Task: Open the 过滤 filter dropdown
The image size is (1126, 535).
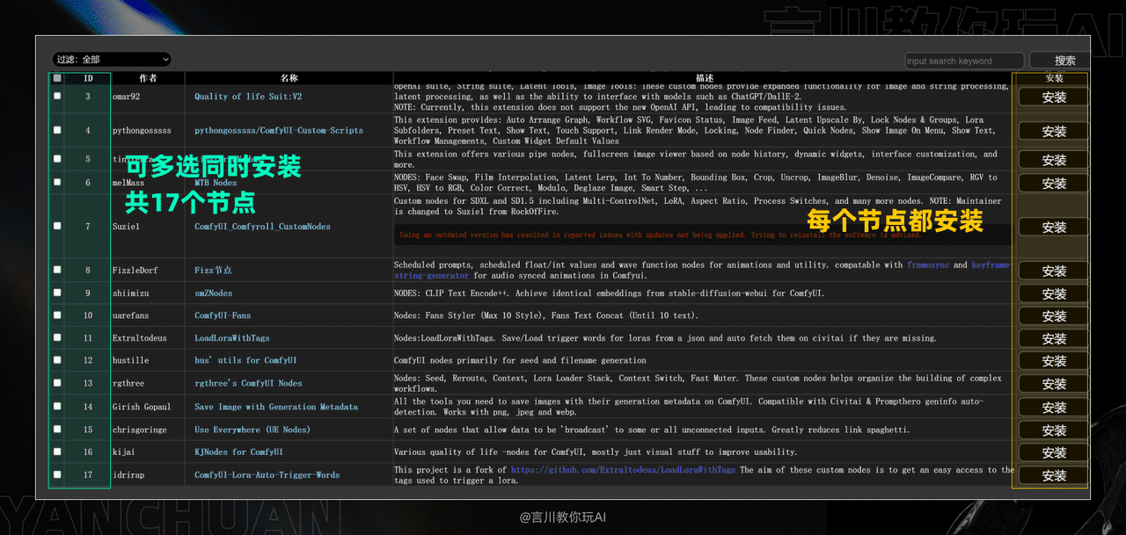Action: (112, 60)
